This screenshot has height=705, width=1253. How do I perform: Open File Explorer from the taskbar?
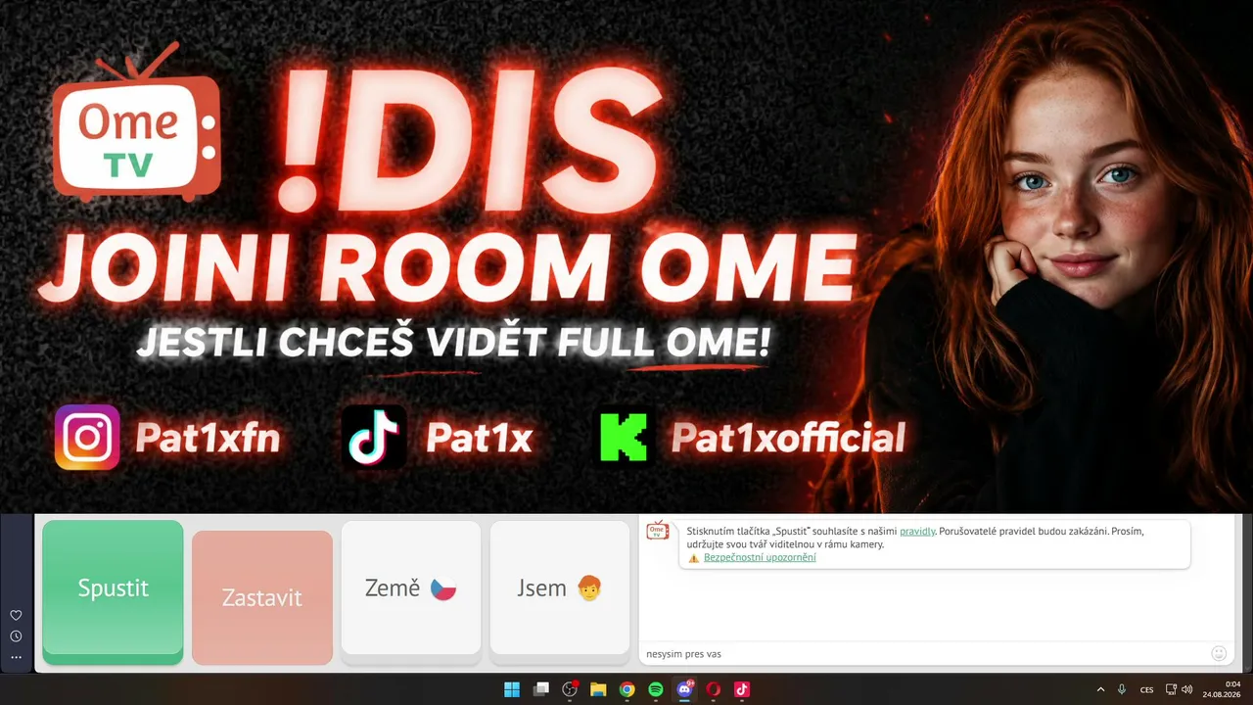point(598,689)
